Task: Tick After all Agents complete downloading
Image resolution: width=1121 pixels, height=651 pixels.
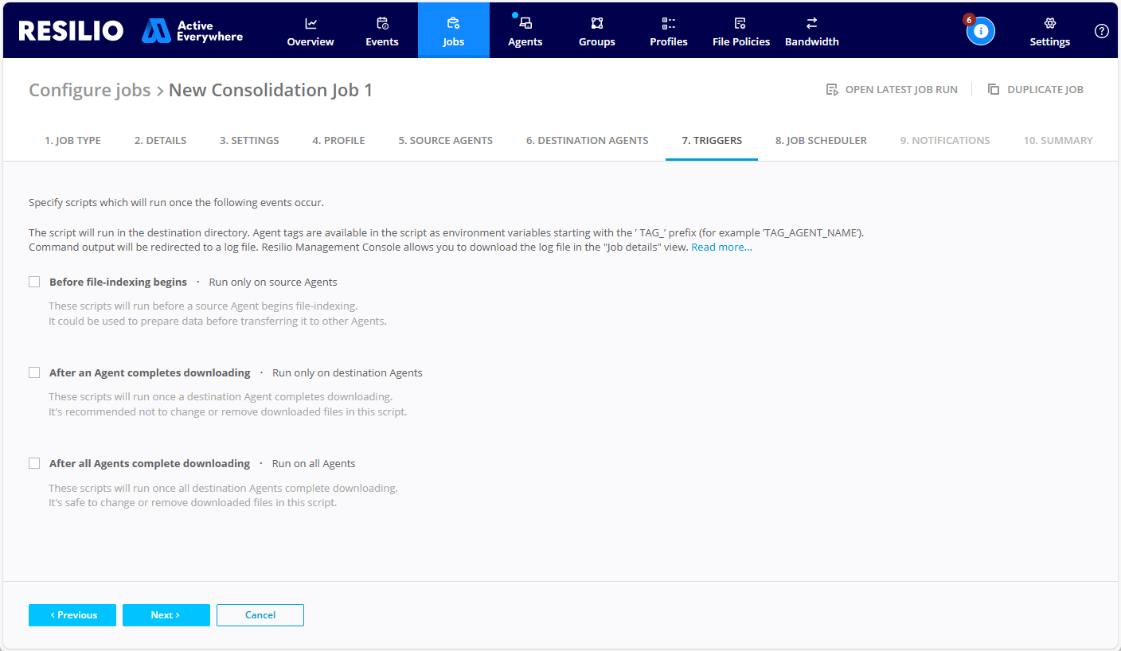Action: click(34, 463)
